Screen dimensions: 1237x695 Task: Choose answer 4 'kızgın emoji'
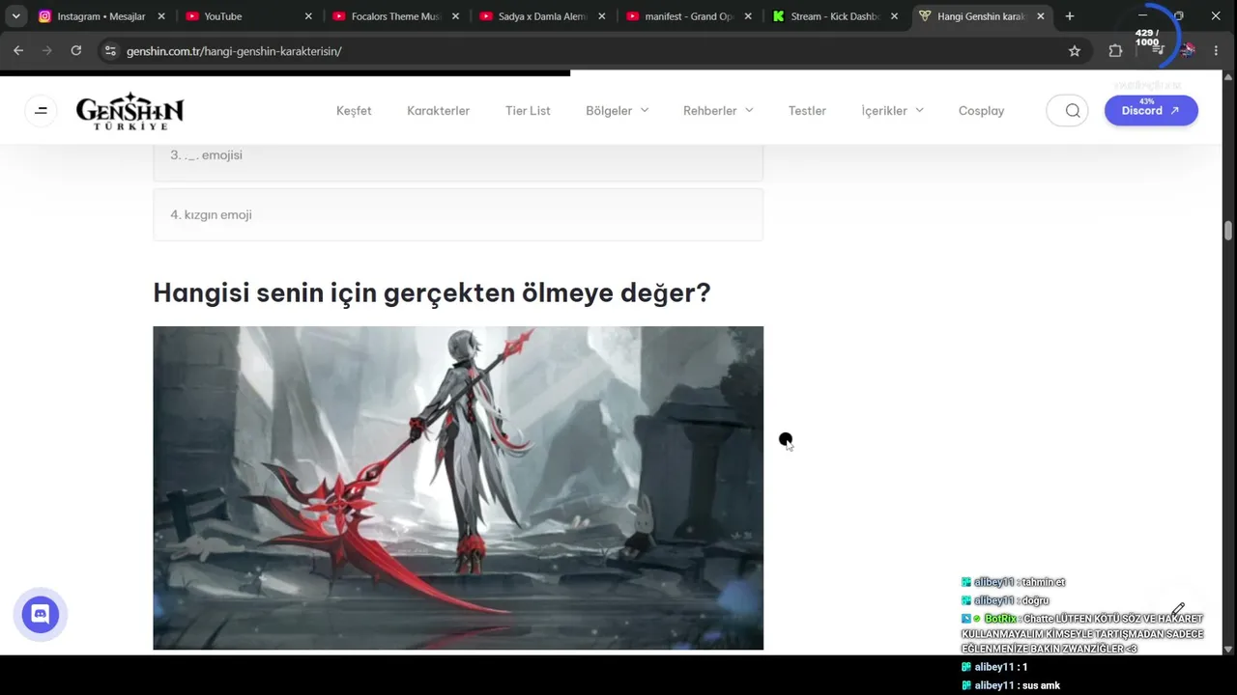(x=458, y=214)
